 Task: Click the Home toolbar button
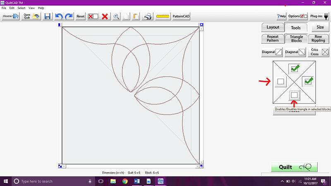pyautogui.click(x=11, y=17)
